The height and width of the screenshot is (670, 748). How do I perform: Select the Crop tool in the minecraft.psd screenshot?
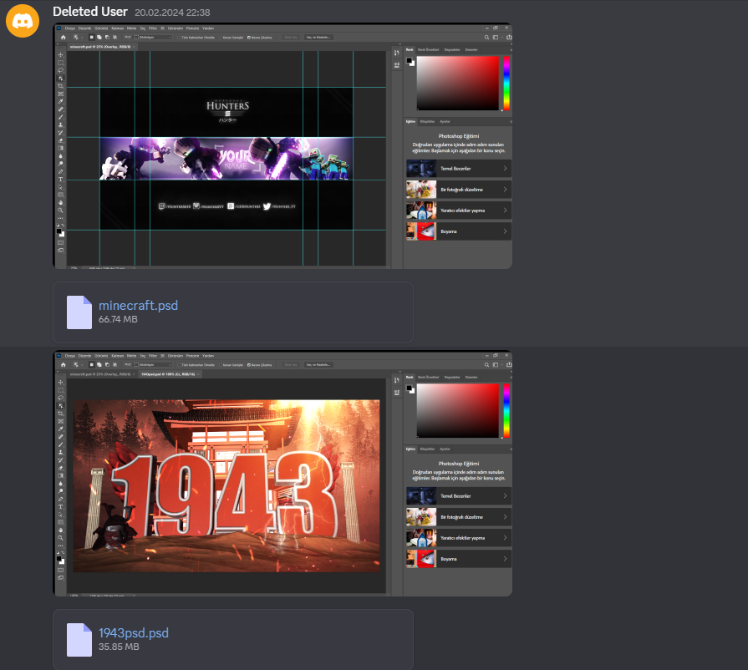pos(60,86)
